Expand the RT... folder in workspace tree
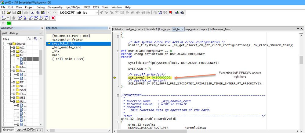The image size is (305, 133). 14,82
